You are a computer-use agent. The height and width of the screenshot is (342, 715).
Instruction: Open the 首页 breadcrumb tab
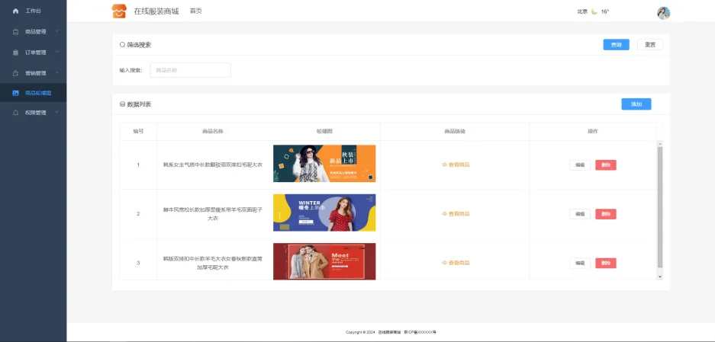point(196,11)
